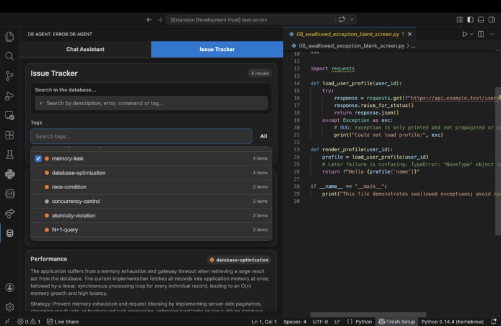Show errors and warnings in status bar
Image resolution: width=501 pixels, height=326 pixels.
[x=29, y=322]
